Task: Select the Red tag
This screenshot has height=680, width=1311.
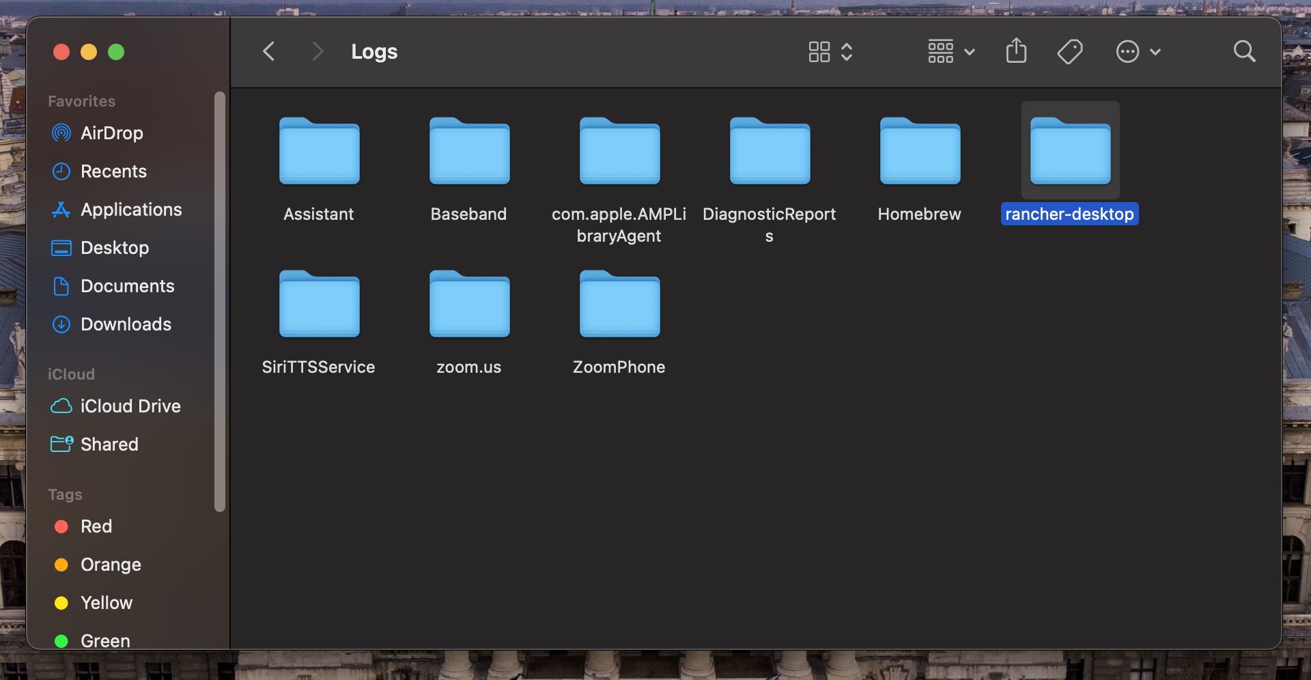Action: coord(96,526)
